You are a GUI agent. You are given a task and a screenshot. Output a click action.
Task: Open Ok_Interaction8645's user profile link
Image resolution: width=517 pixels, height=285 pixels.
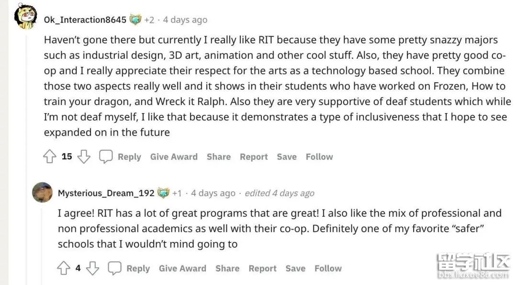tap(85, 20)
